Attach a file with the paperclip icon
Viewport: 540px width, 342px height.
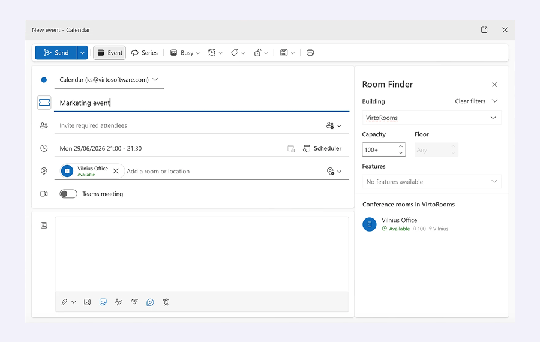[64, 302]
